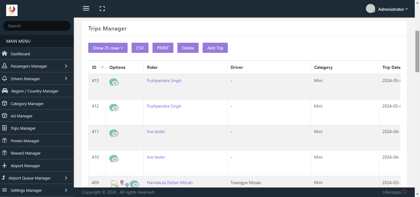Click the heart icon next to Uberapps
The width and height of the screenshot is (420, 197).
click(405, 192)
